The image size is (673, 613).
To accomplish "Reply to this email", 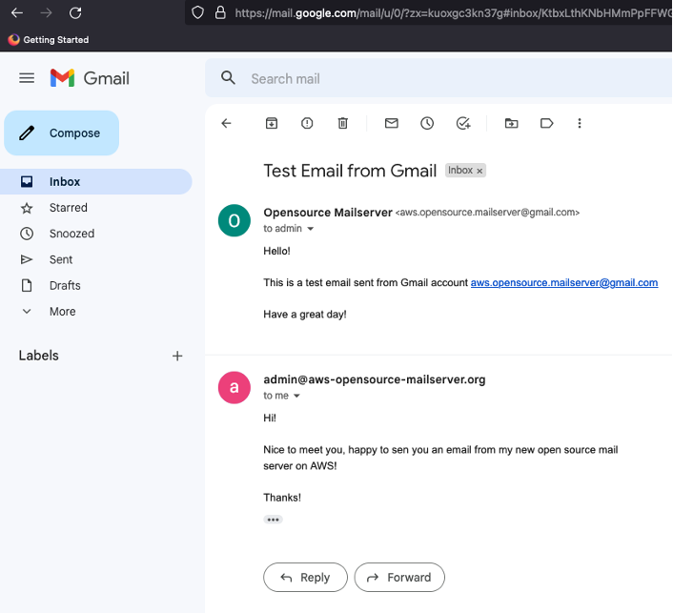I will (305, 578).
